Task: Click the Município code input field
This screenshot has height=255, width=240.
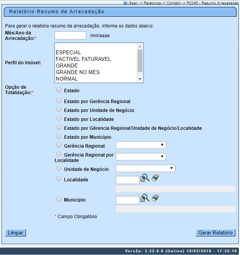Action: click(x=127, y=200)
